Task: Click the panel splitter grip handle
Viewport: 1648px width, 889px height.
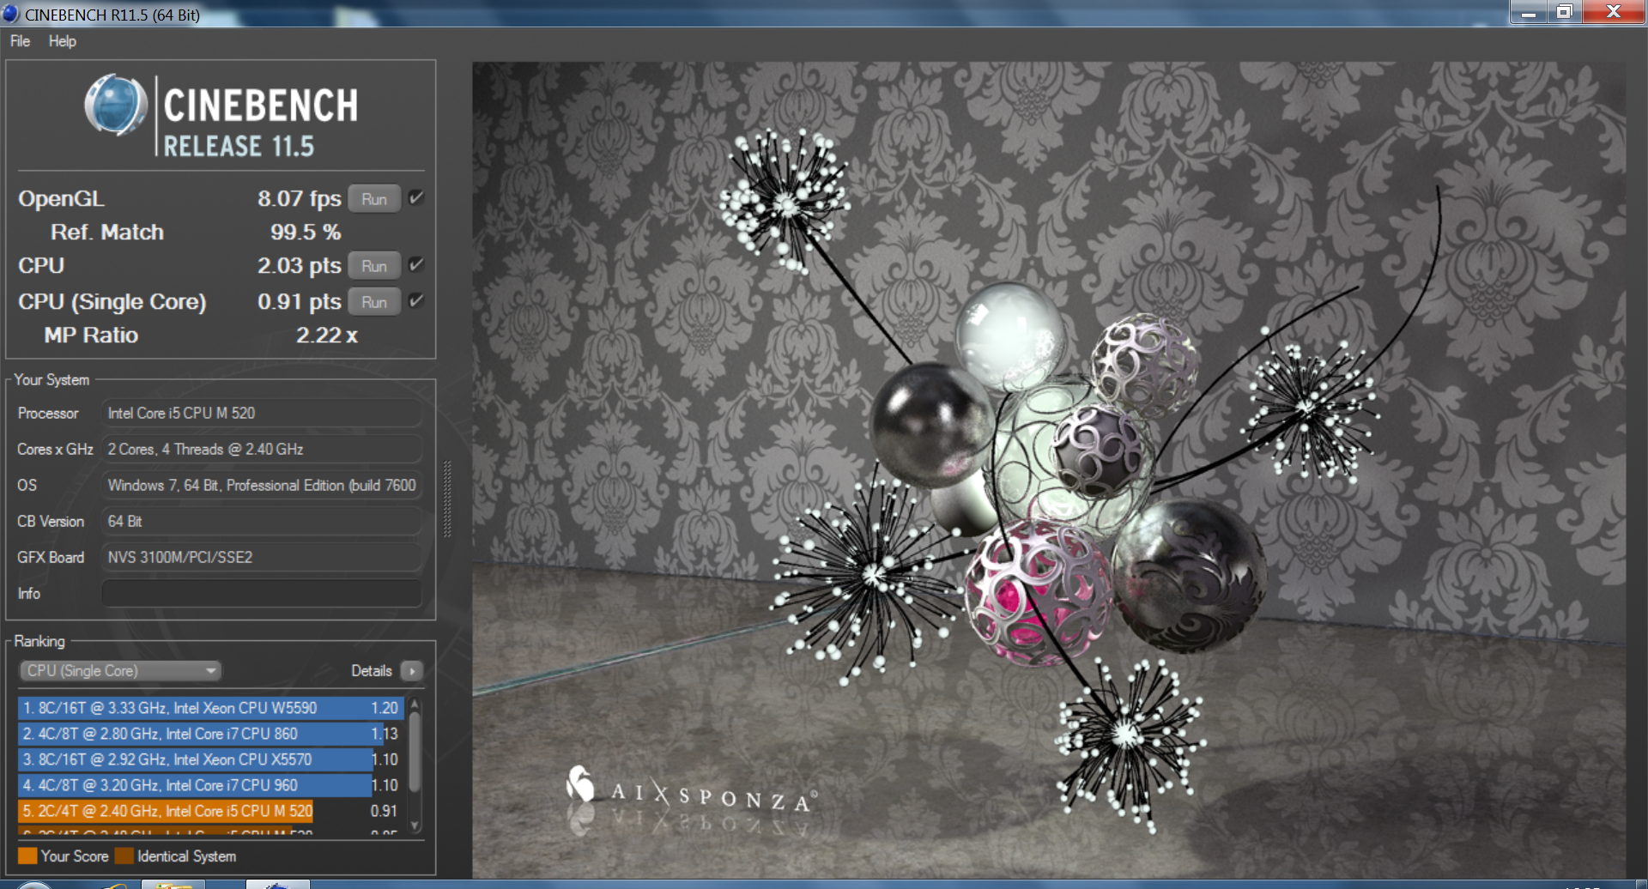Action: 447,499
